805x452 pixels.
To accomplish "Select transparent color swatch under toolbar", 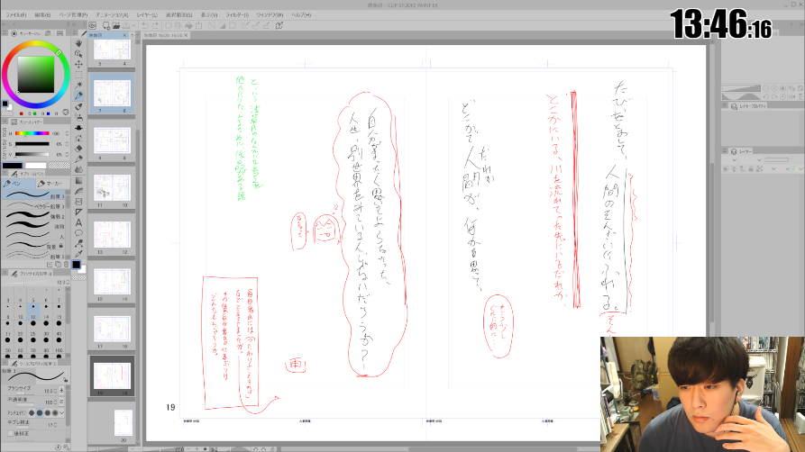I will (78, 277).
